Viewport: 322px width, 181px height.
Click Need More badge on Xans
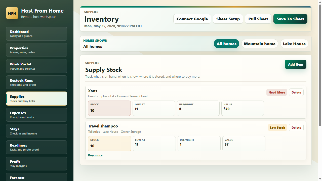[x=277, y=92]
